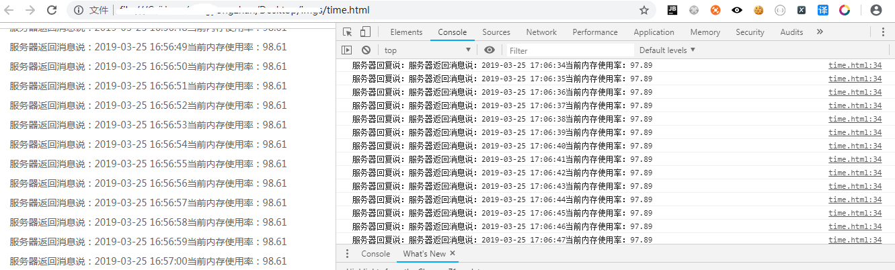Show the console sidebar icon
The width and height of the screenshot is (895, 270).
[347, 50]
